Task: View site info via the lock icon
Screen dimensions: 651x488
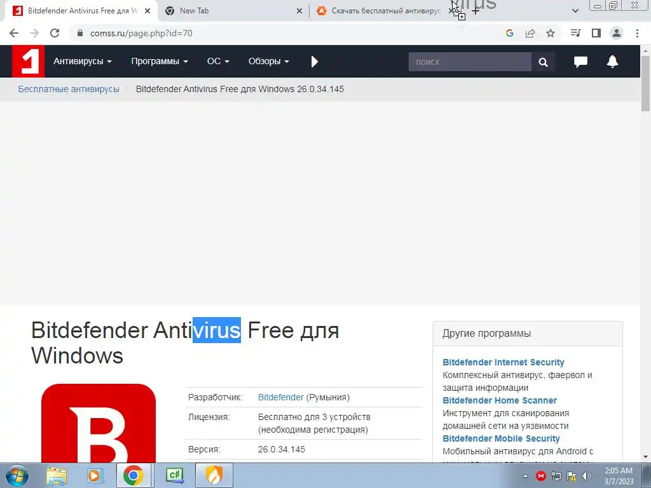Action: click(x=80, y=33)
